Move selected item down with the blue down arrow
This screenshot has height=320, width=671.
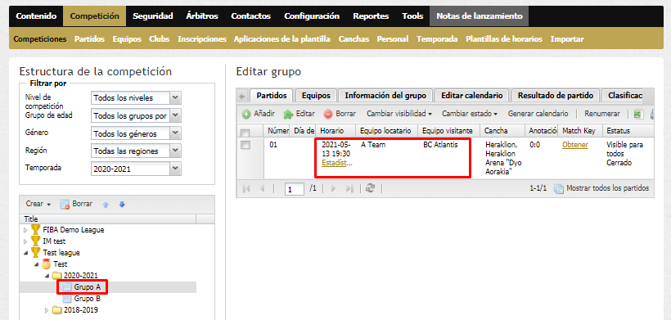click(122, 205)
